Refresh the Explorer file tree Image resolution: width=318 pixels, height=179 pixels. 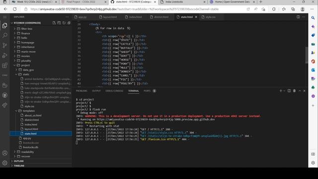(x=64, y=23)
